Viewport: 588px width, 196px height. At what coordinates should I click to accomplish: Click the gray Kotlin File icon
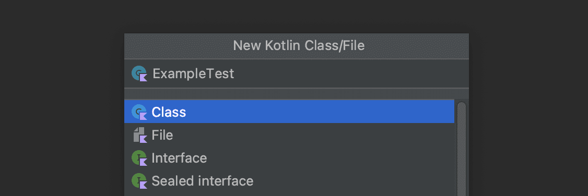click(x=139, y=135)
